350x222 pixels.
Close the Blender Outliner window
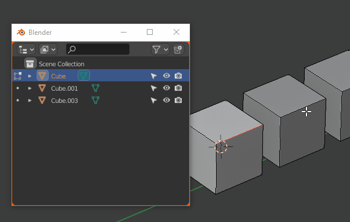click(176, 33)
